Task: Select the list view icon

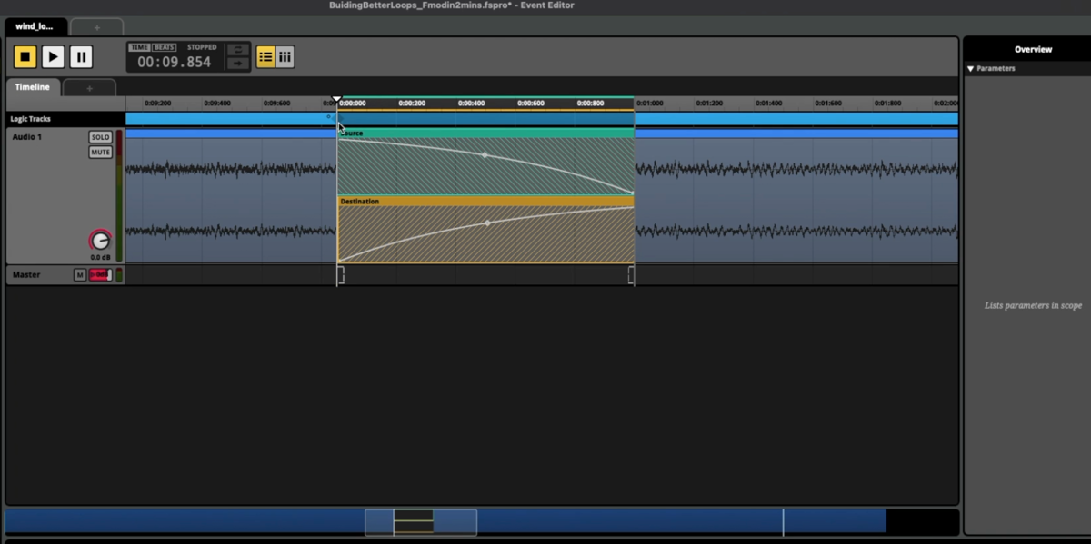Action: (x=265, y=57)
